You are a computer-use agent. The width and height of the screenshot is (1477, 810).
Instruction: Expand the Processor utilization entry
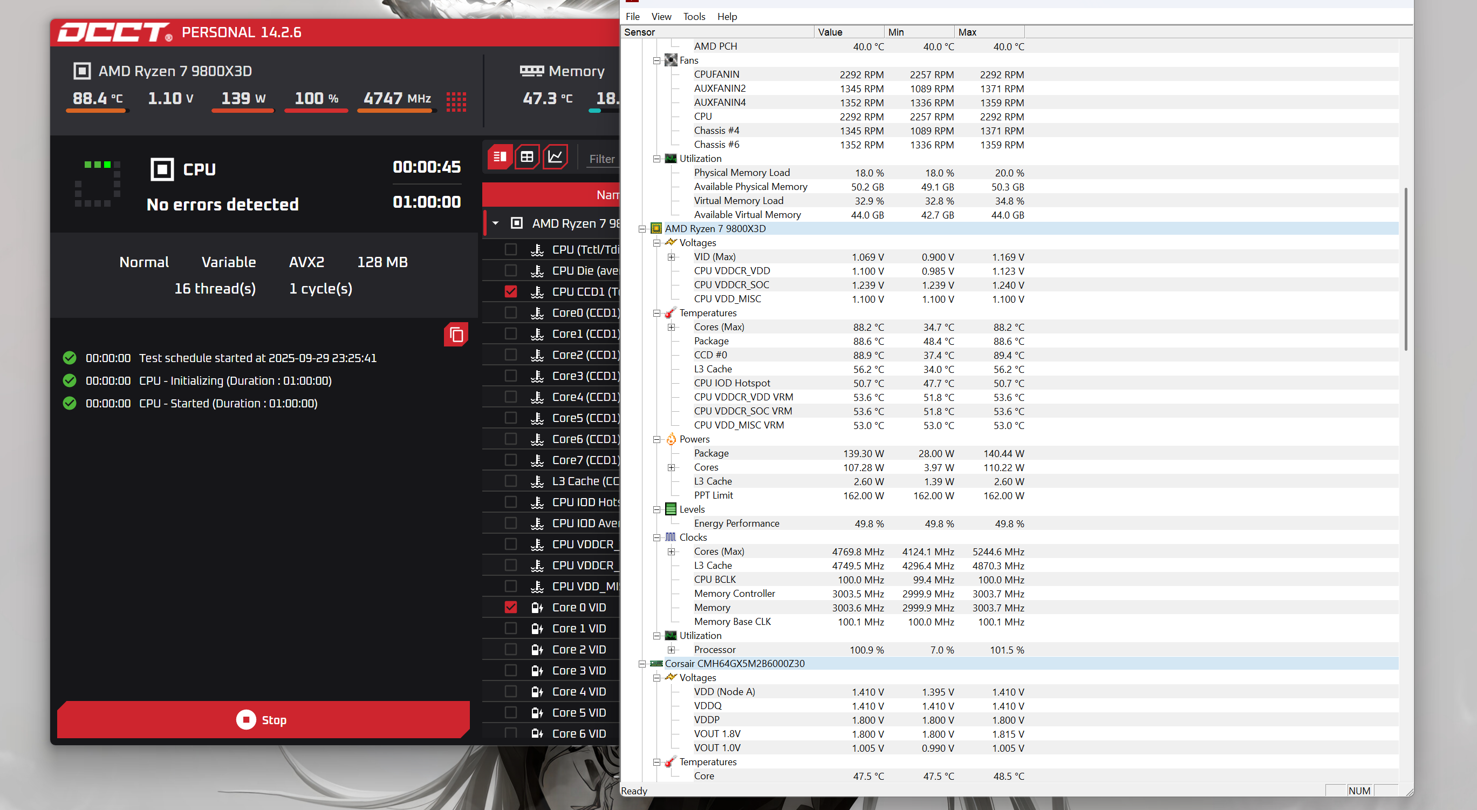tap(671, 650)
